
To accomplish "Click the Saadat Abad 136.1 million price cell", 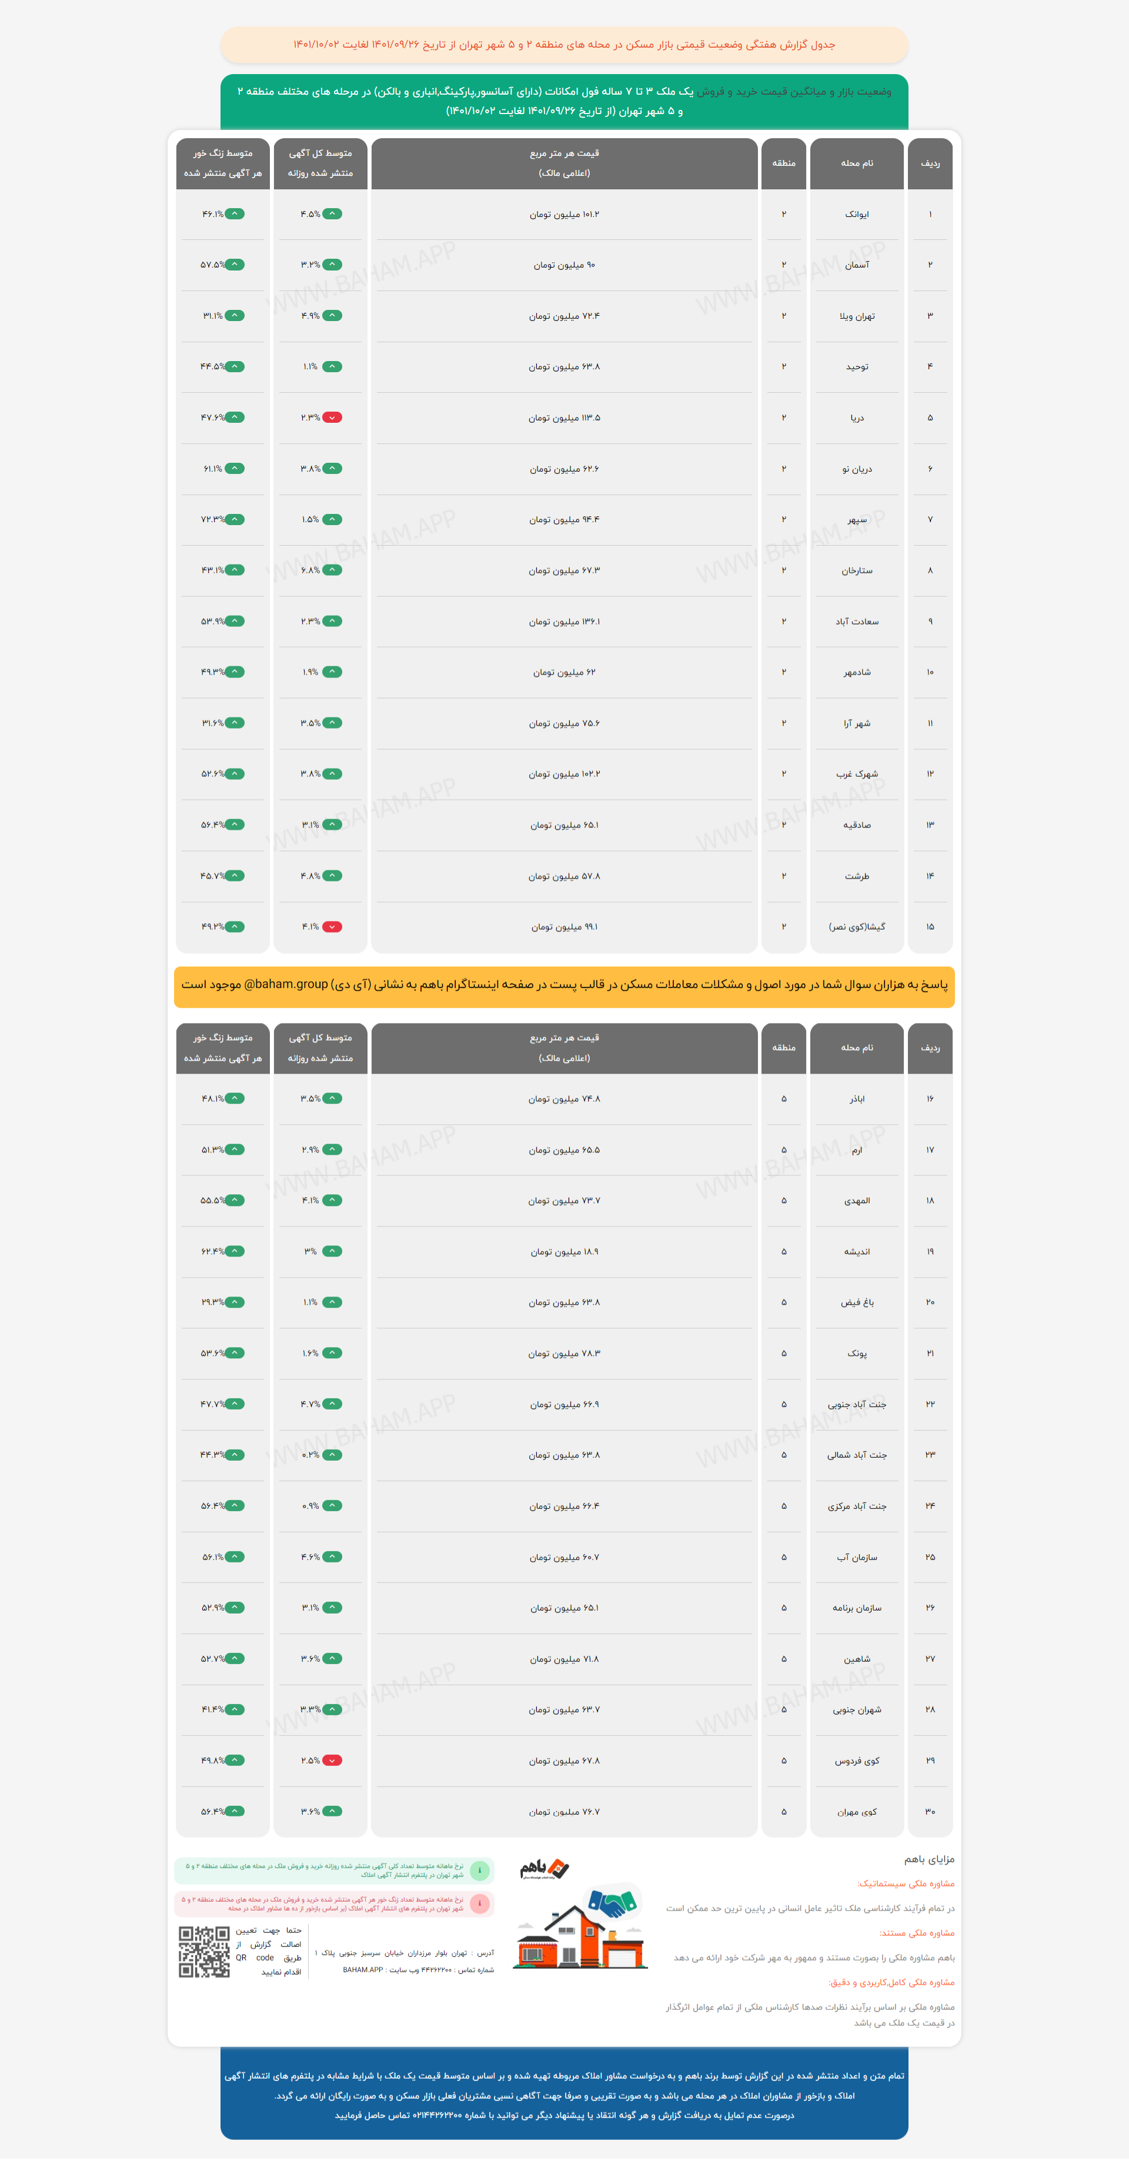I will pyautogui.click(x=564, y=622).
